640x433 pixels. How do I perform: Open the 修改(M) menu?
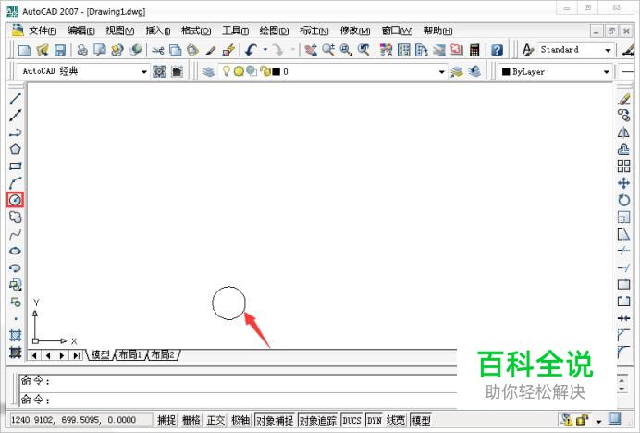pyautogui.click(x=355, y=31)
